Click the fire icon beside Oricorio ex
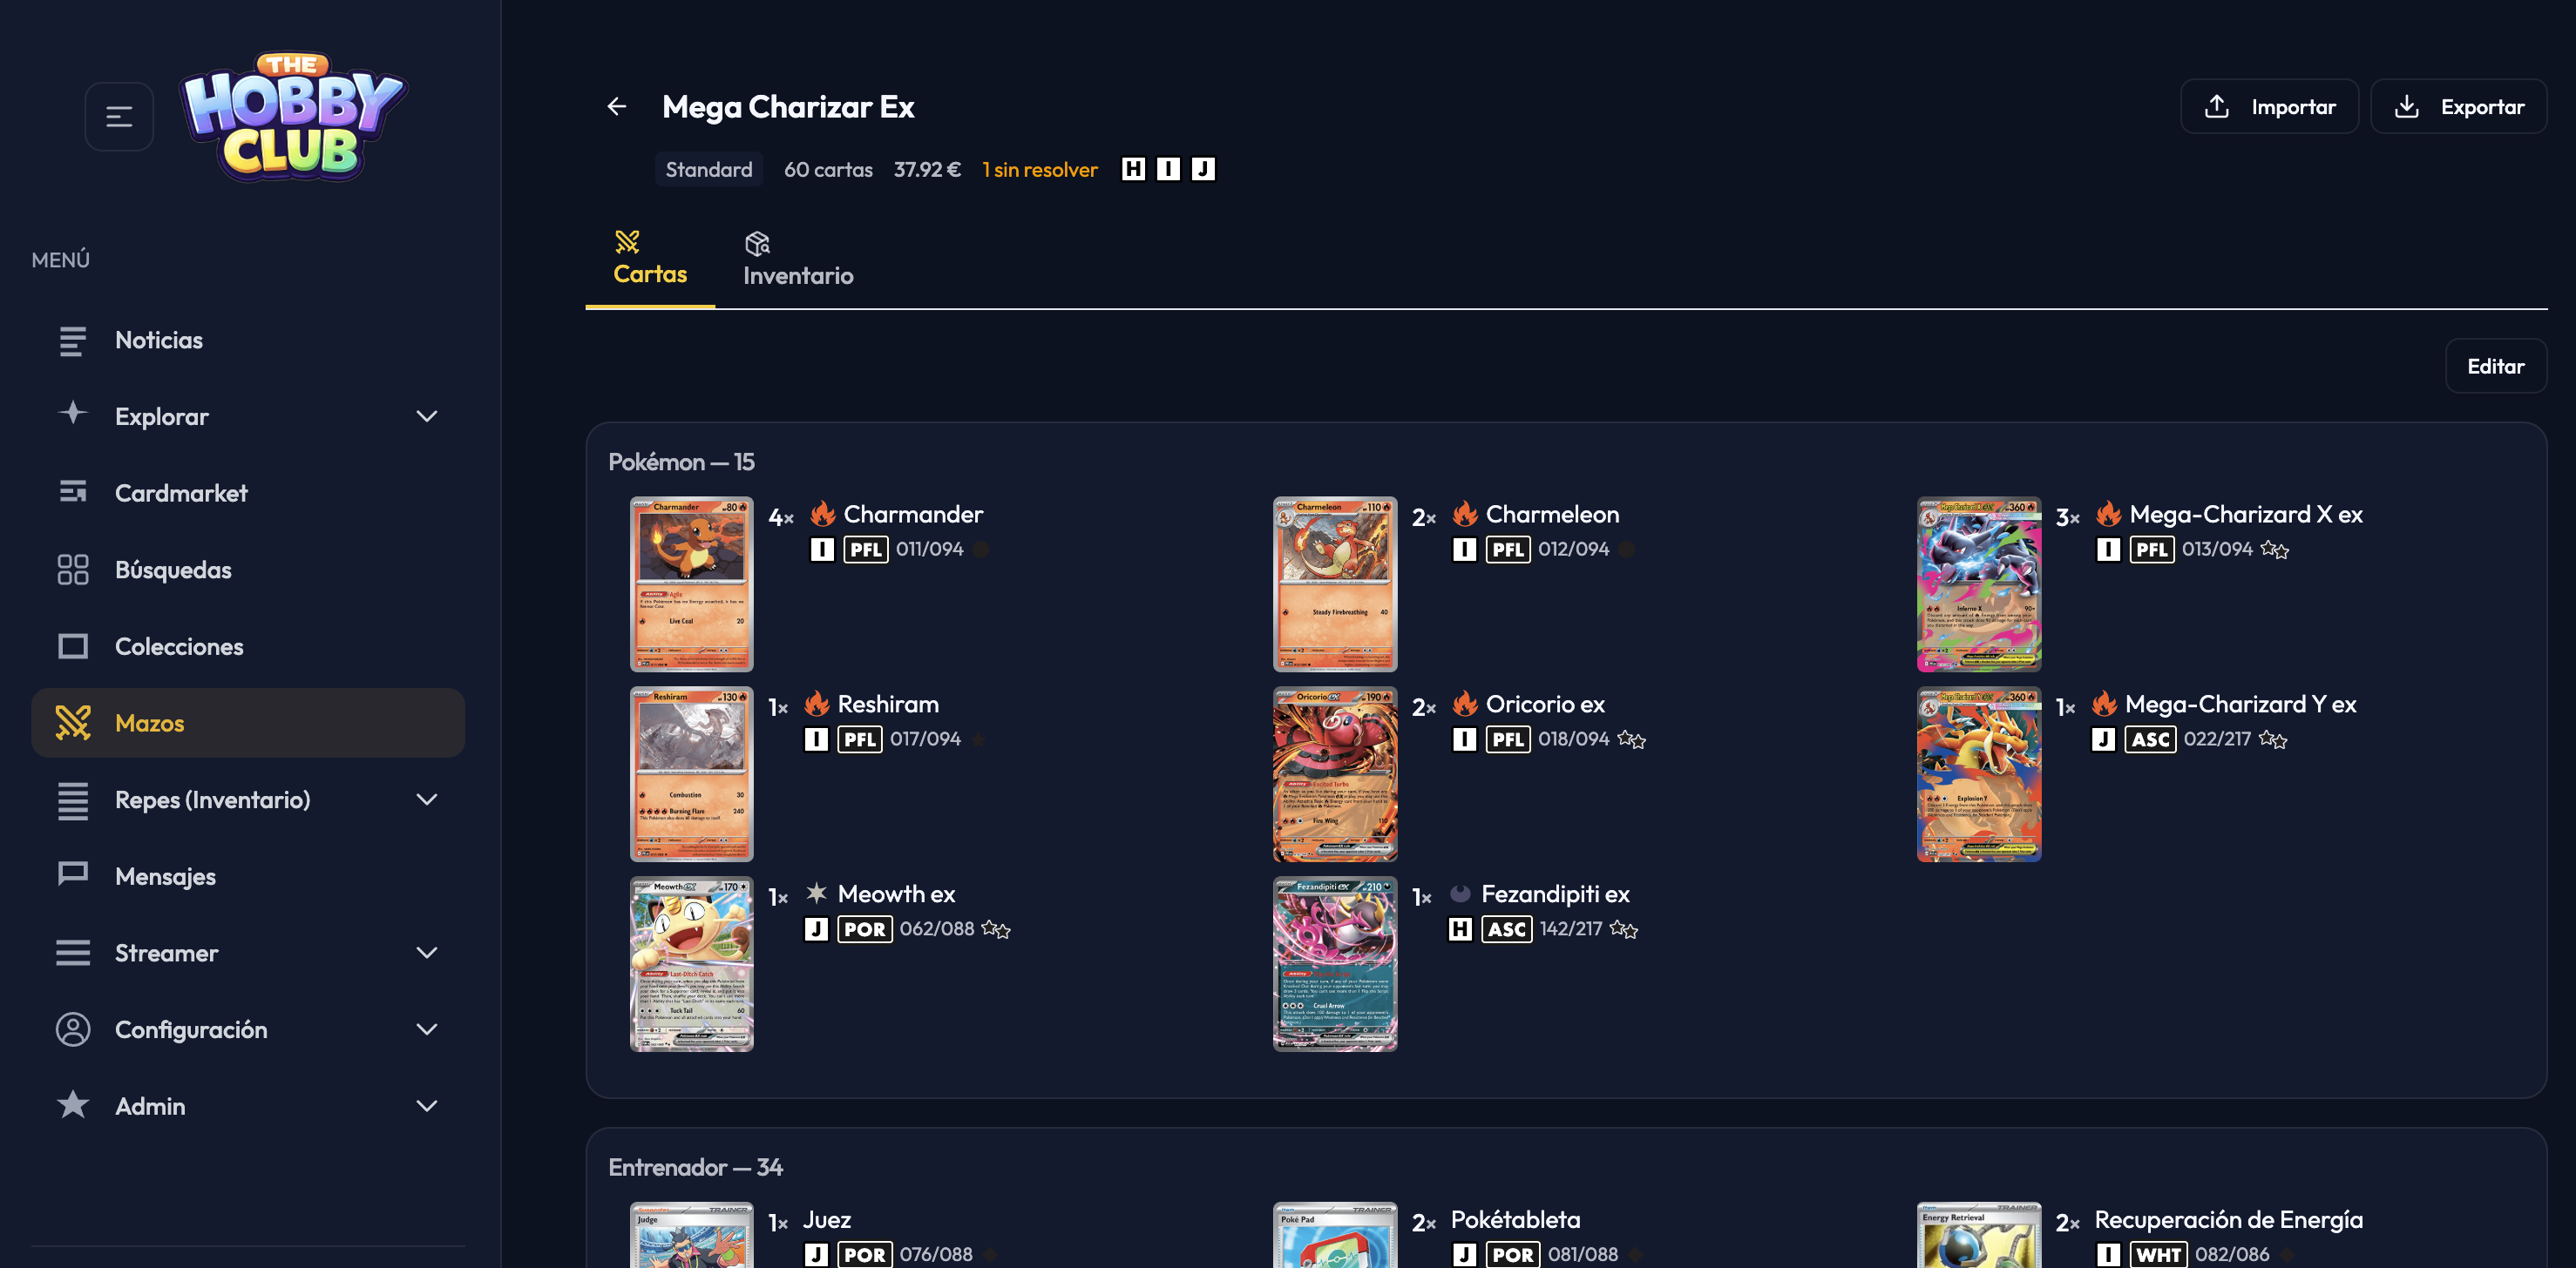This screenshot has height=1268, width=2576. 1465,704
